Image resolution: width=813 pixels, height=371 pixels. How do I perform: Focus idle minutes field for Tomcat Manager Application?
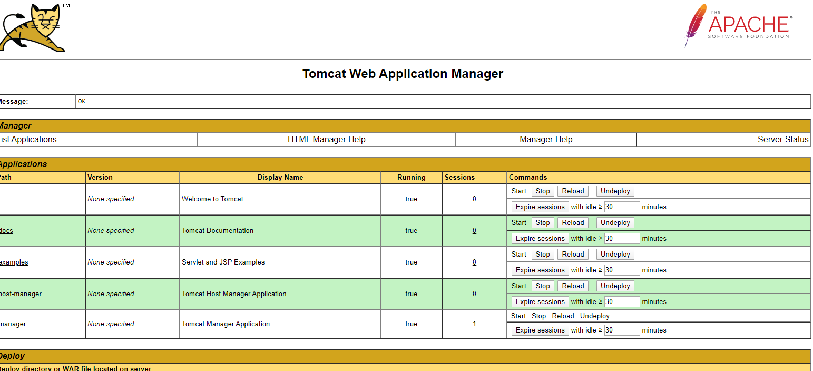tap(622, 330)
